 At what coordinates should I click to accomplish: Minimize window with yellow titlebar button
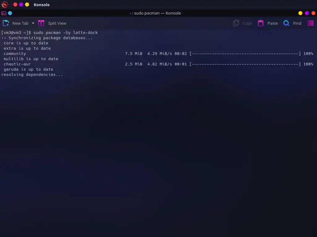pyautogui.click(x=300, y=13)
